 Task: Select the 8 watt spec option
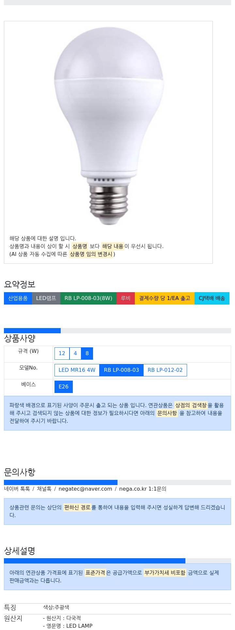click(87, 354)
